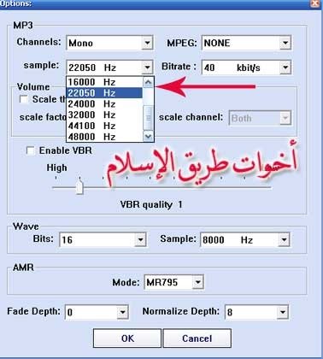Open the AMR Mode dropdown showing MR795
The height and width of the screenshot is (359, 323).
point(173,282)
